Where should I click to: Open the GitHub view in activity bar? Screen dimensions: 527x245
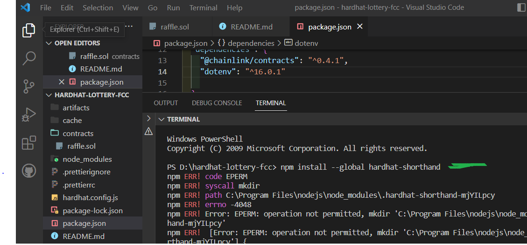(x=29, y=171)
